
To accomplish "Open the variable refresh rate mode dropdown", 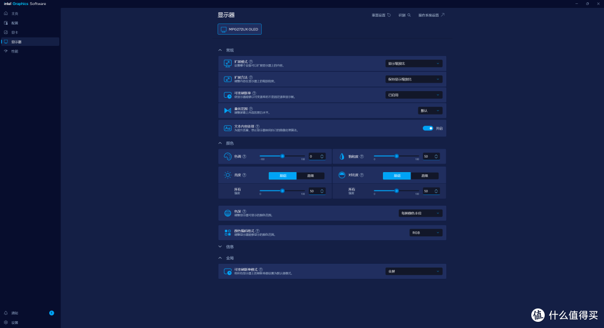I will pyautogui.click(x=414, y=272).
